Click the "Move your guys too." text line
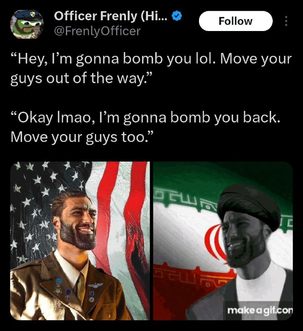The height and width of the screenshot is (331, 303). (x=81, y=137)
